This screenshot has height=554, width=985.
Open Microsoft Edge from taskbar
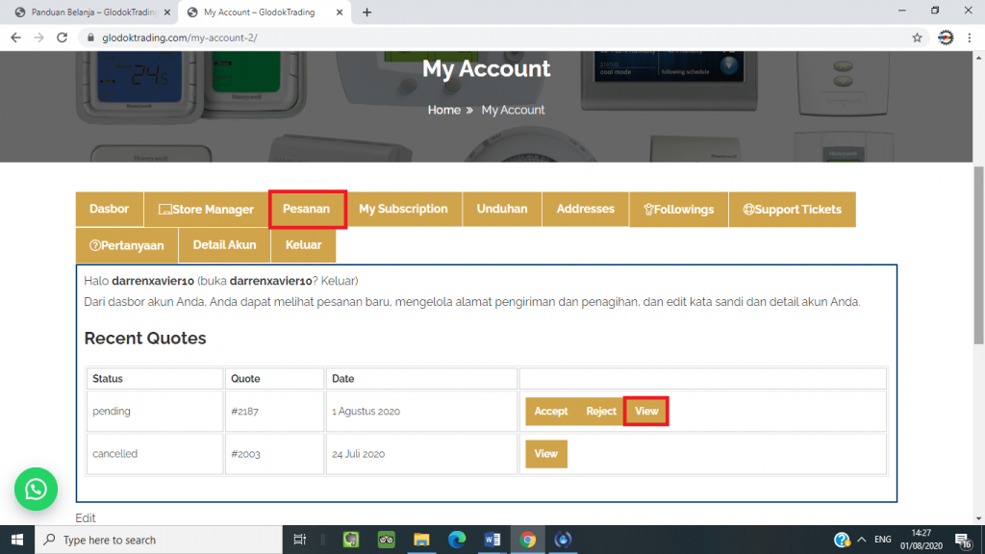point(457,540)
